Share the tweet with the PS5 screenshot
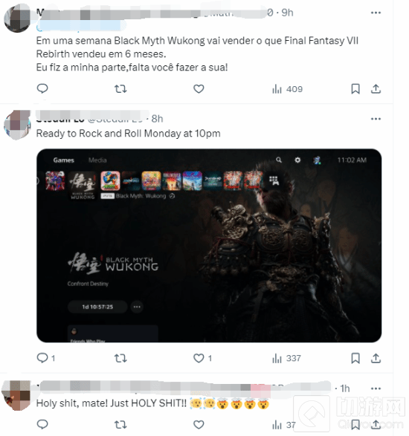 (376, 358)
